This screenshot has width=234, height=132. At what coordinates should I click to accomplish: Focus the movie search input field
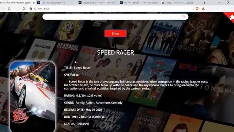pyautogui.click(x=115, y=16)
